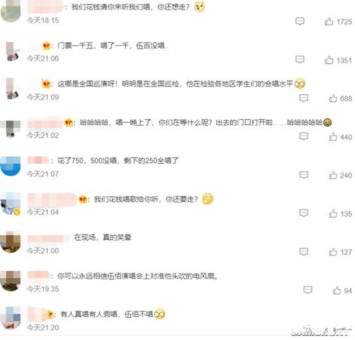The width and height of the screenshot is (355, 340).
Task: Open reply box for 今天21:09 comment
Action: [x=303, y=98]
